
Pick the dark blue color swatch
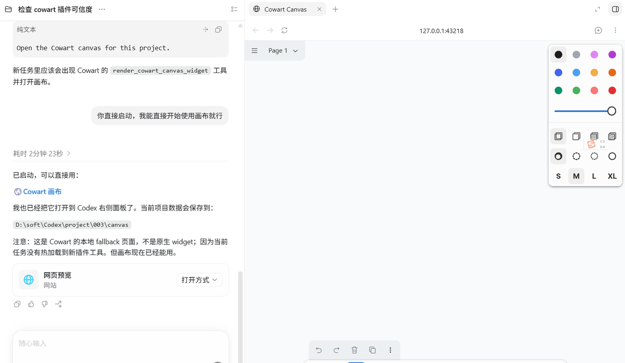(559, 73)
